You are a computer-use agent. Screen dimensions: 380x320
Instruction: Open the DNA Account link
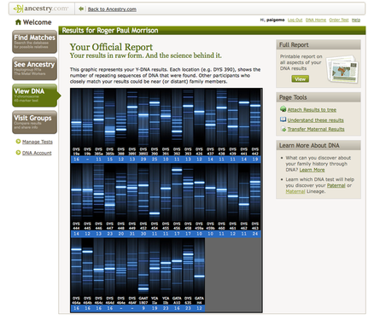click(37, 153)
